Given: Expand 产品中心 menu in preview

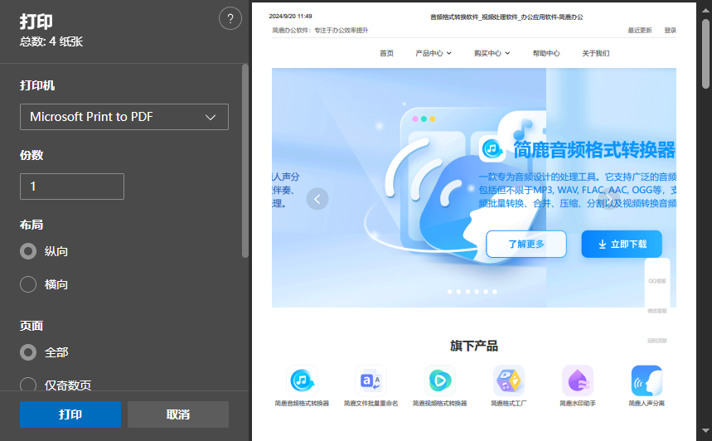Looking at the screenshot, I should pos(433,53).
